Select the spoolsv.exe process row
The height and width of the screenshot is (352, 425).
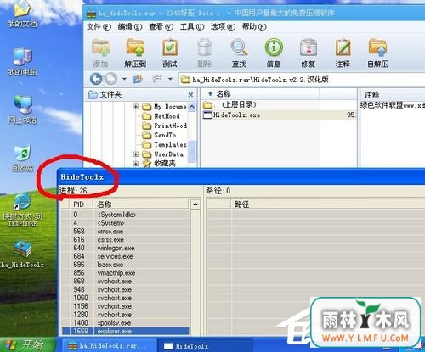[126, 322]
